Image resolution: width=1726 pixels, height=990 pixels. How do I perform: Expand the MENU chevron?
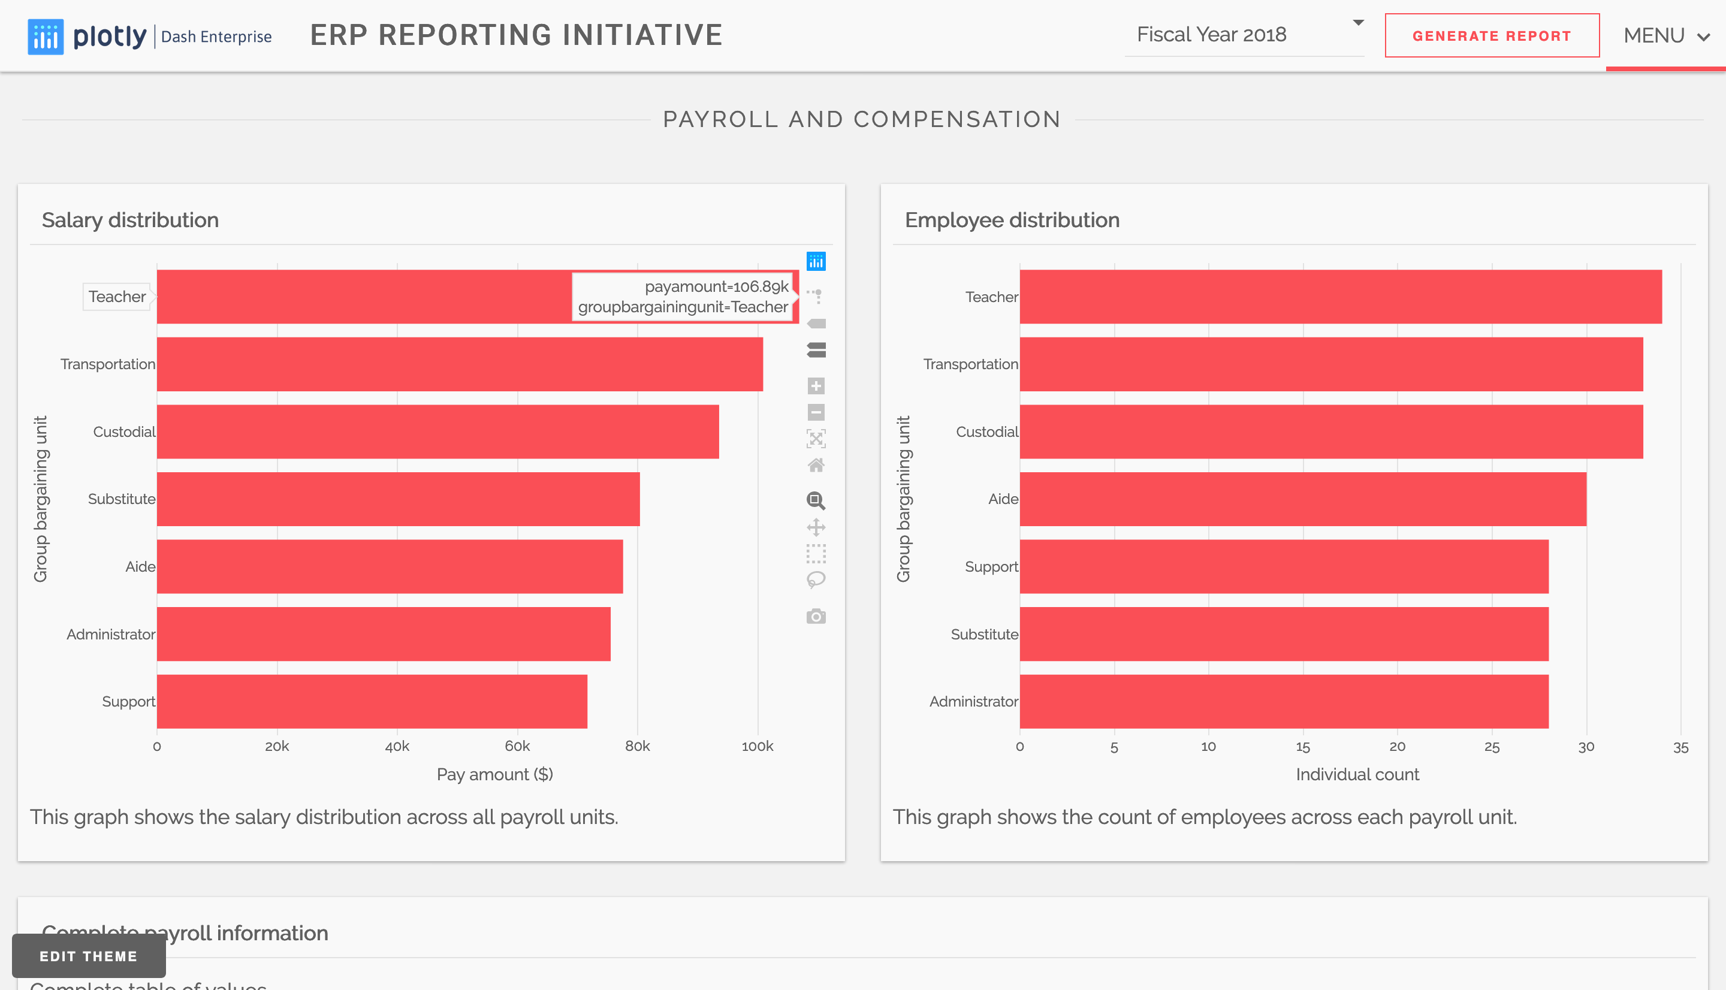click(x=1703, y=37)
